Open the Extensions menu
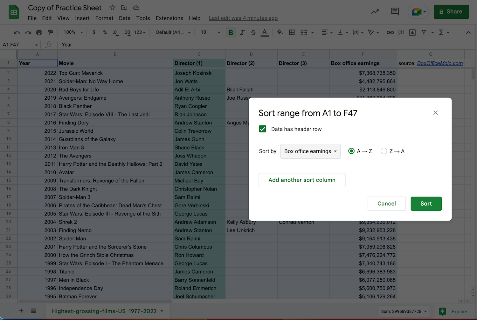Viewport: 477px width, 320px height. click(169, 18)
